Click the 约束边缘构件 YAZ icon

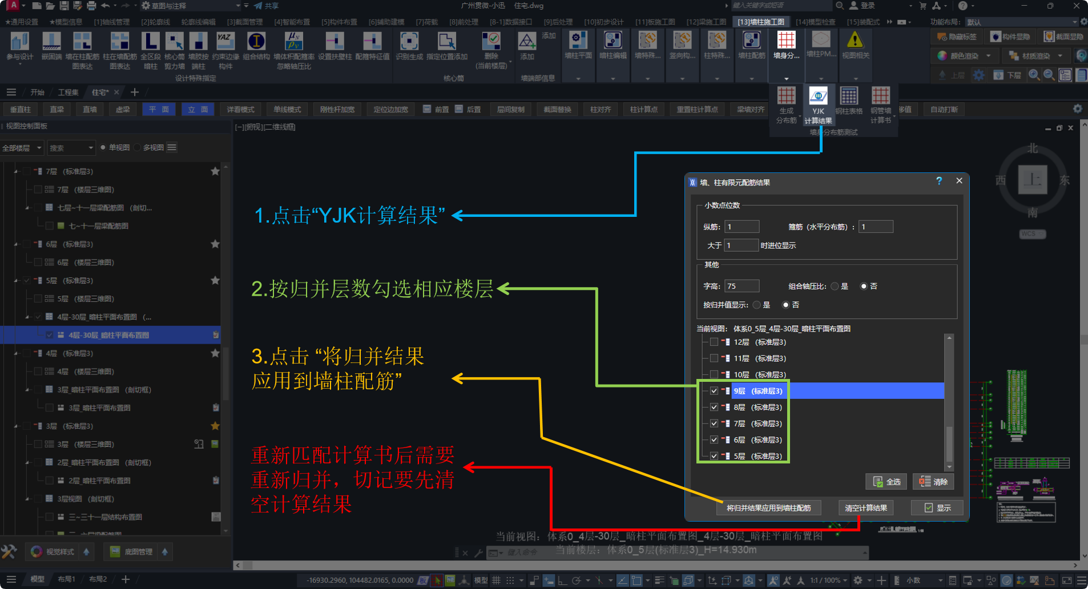click(225, 42)
